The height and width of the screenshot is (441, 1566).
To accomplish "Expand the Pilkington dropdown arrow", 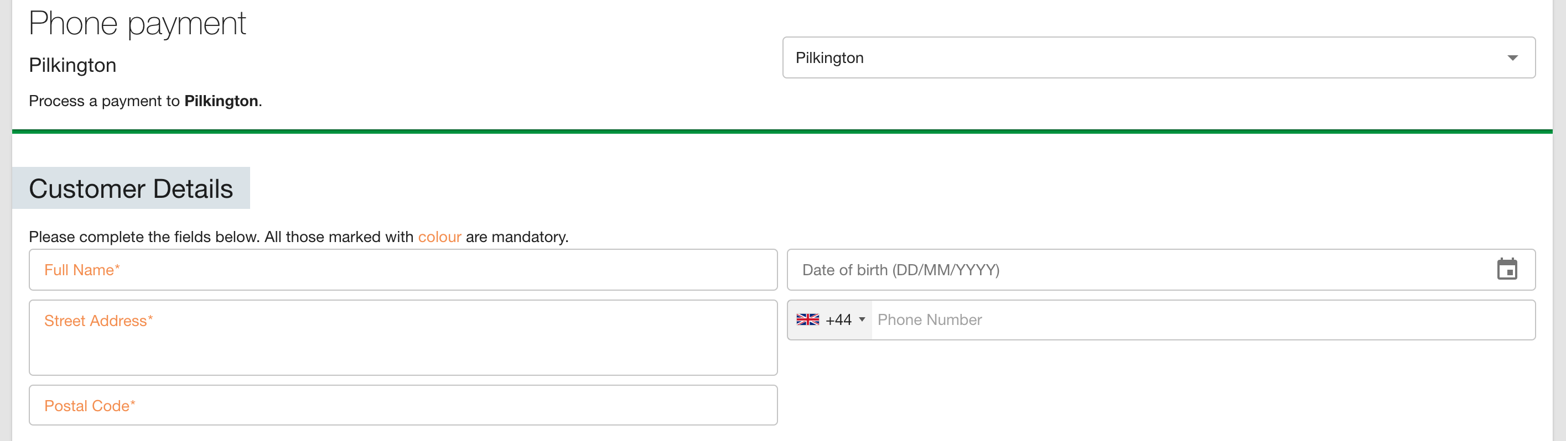I will 1512,57.
